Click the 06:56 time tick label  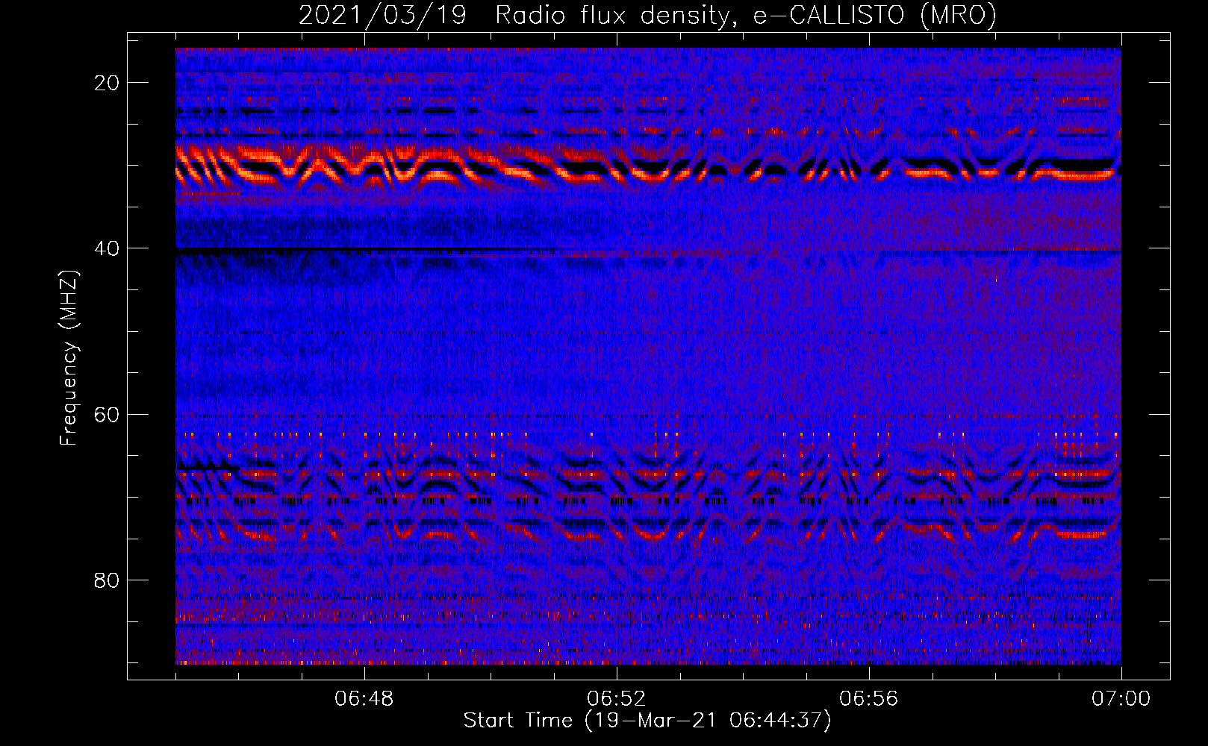point(869,699)
